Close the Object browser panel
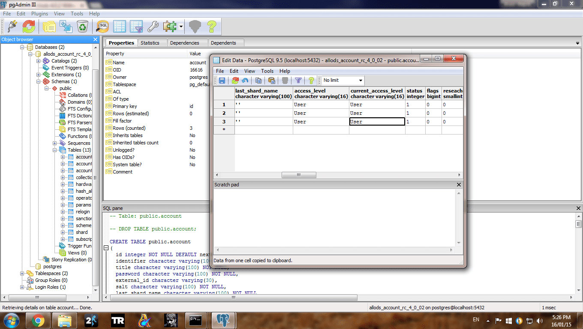 click(x=96, y=39)
